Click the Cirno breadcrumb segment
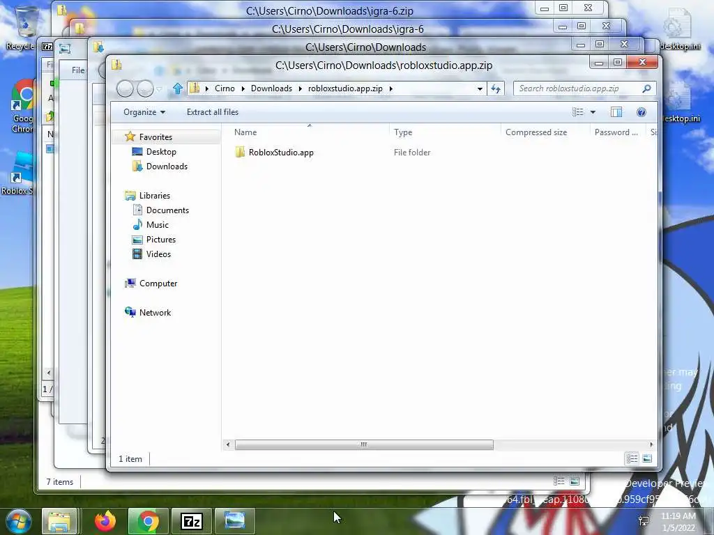The width and height of the screenshot is (714, 535). [x=225, y=88]
